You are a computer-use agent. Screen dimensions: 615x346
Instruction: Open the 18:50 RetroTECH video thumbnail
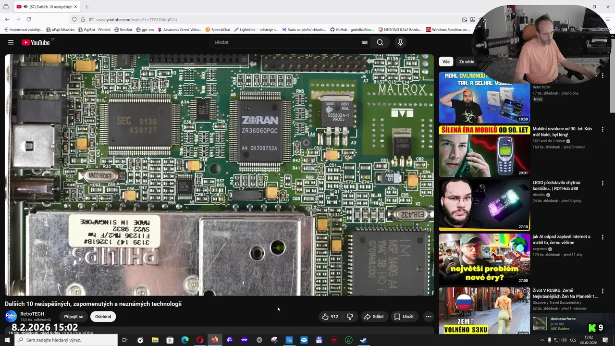click(484, 98)
